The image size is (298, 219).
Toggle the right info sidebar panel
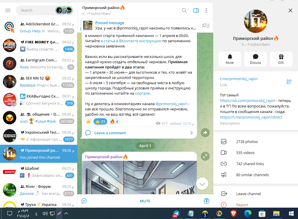click(x=196, y=10)
